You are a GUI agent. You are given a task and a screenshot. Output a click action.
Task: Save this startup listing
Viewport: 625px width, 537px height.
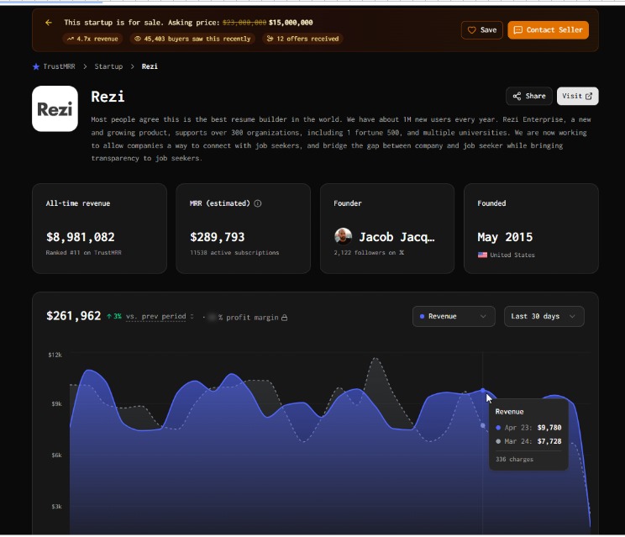(481, 30)
